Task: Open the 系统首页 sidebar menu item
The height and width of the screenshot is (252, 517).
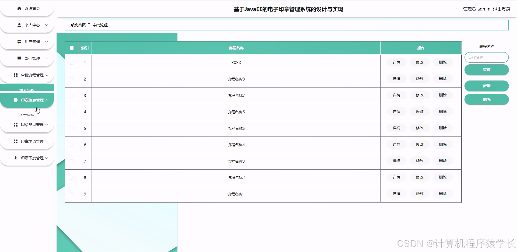Action: [x=27, y=8]
